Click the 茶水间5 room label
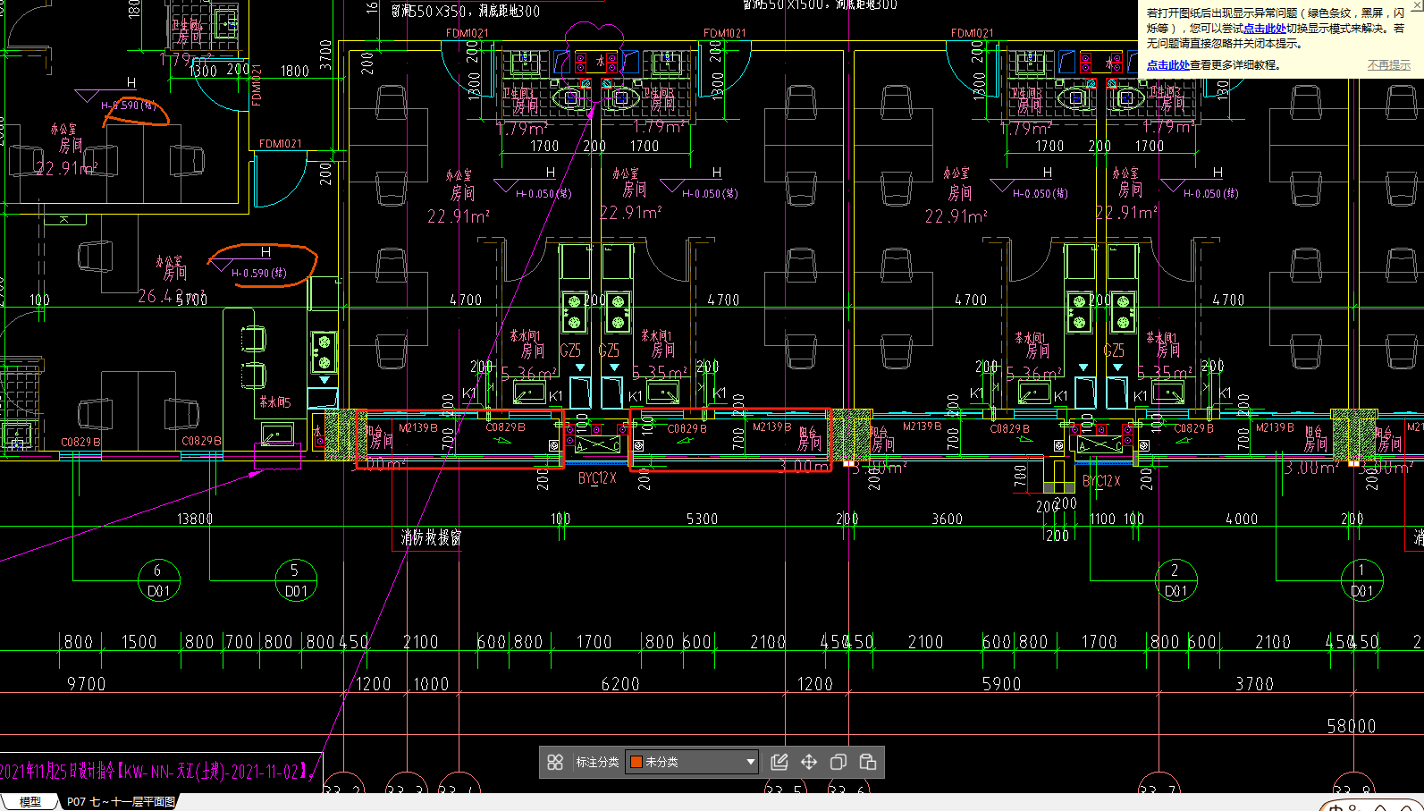The width and height of the screenshot is (1424, 811). 274,402
